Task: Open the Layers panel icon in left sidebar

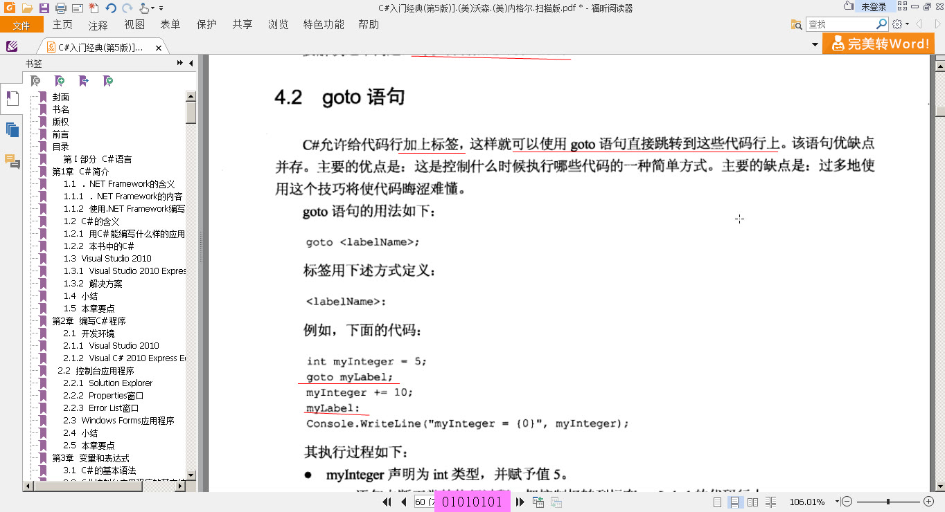Action: click(12, 129)
